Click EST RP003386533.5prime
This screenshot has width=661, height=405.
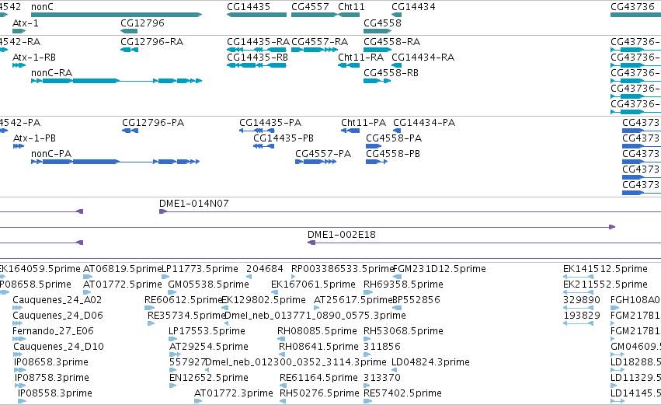coord(343,269)
